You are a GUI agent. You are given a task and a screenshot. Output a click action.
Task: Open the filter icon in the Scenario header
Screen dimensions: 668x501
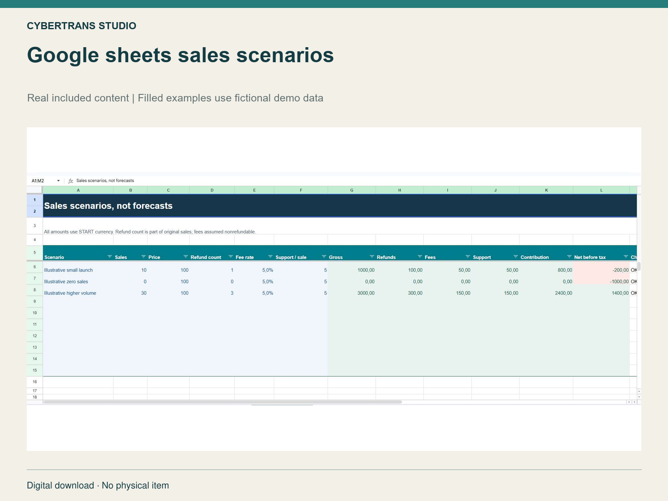tap(110, 257)
